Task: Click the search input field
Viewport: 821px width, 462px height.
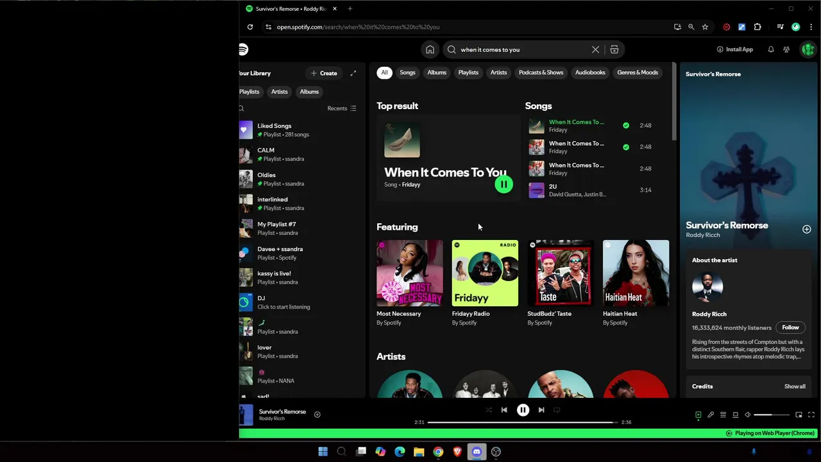Action: click(522, 49)
